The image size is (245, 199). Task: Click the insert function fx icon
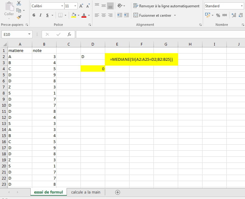coord(69,34)
